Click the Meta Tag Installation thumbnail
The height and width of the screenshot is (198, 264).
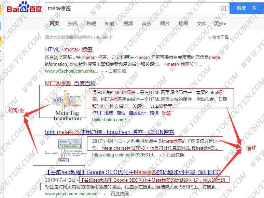66,105
